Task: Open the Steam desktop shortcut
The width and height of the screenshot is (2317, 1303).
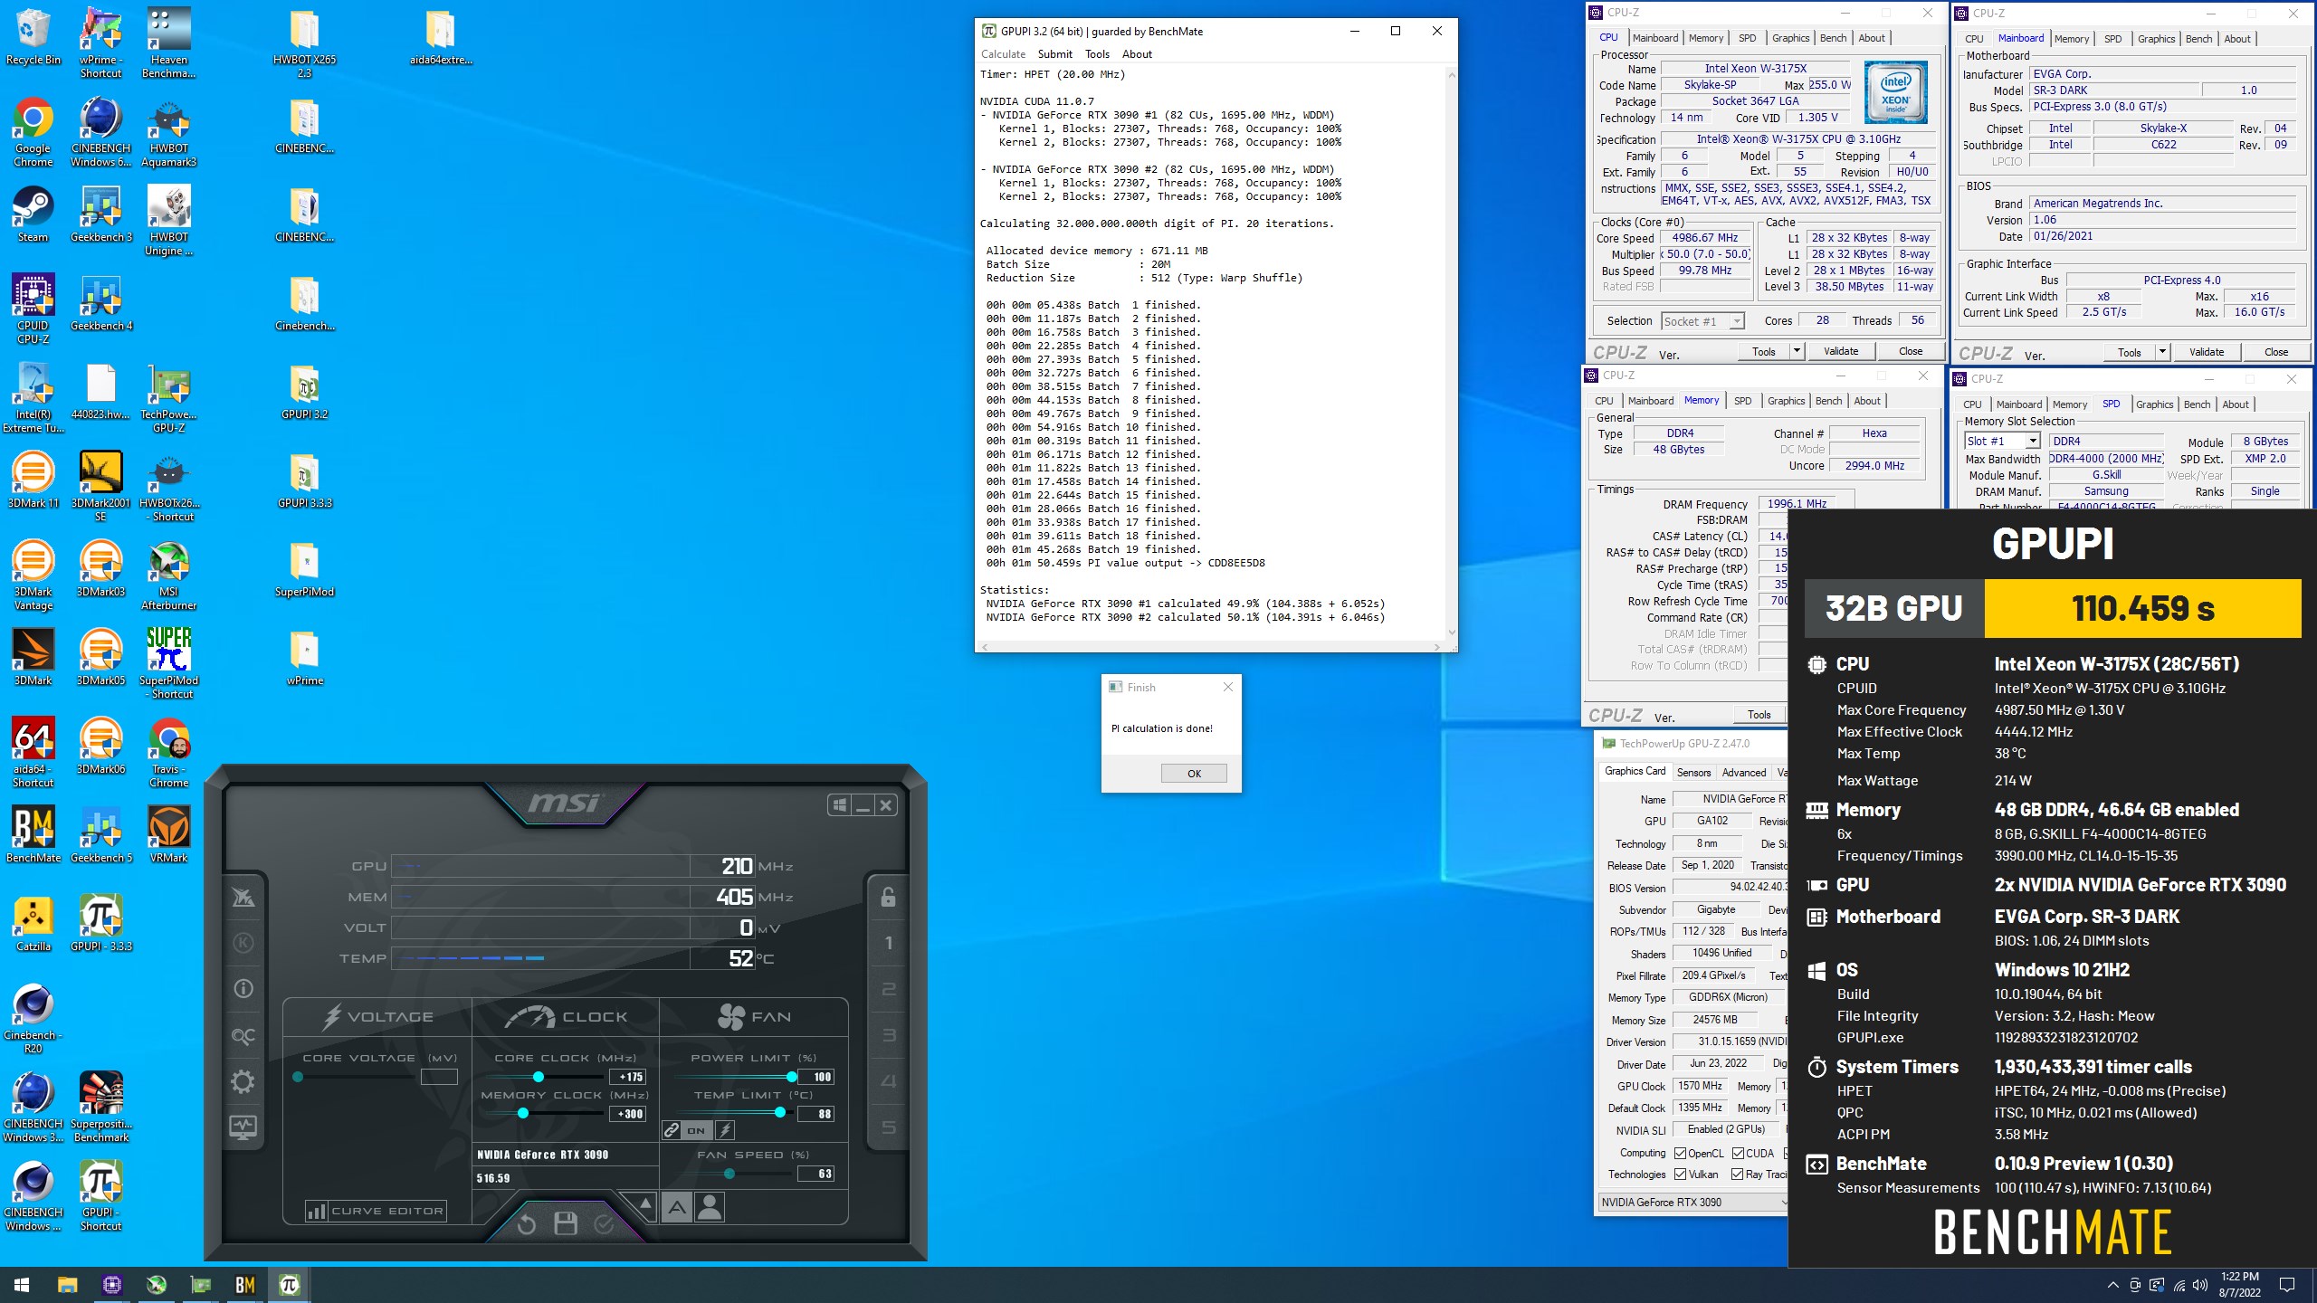Action: (33, 215)
